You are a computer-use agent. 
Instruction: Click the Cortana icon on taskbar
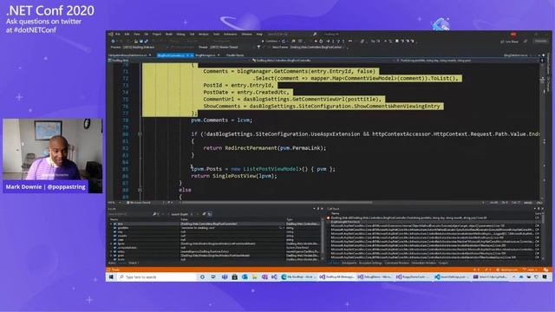[x=202, y=277]
